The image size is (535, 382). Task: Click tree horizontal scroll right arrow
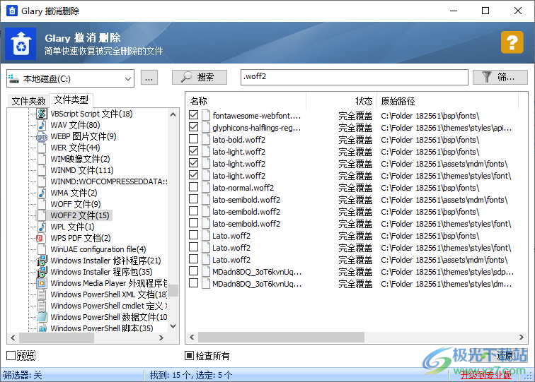coord(161,338)
